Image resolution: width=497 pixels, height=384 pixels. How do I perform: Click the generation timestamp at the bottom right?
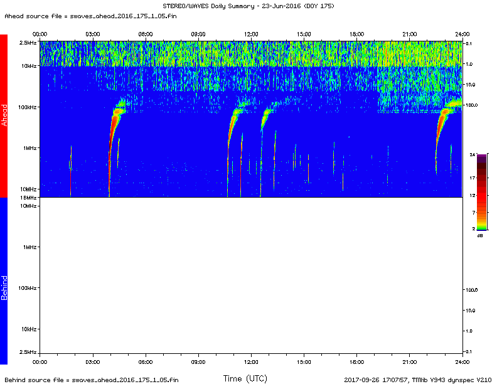(x=419, y=380)
